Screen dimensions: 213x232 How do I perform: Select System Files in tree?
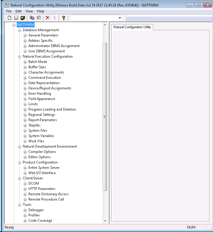pos(38,131)
